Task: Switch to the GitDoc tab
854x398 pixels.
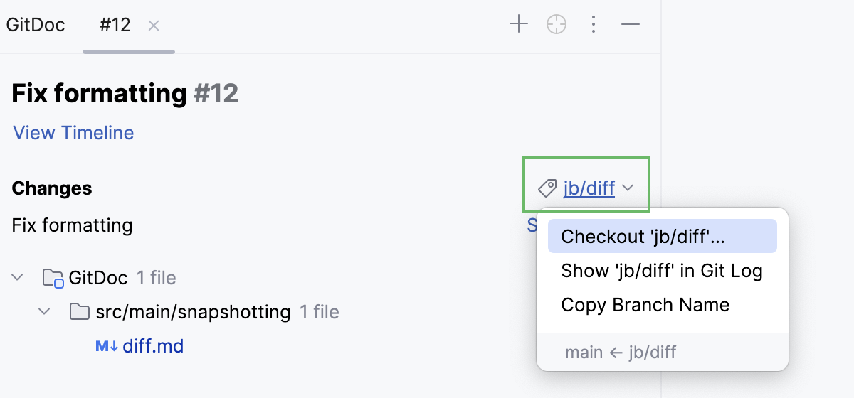Action: pyautogui.click(x=36, y=26)
